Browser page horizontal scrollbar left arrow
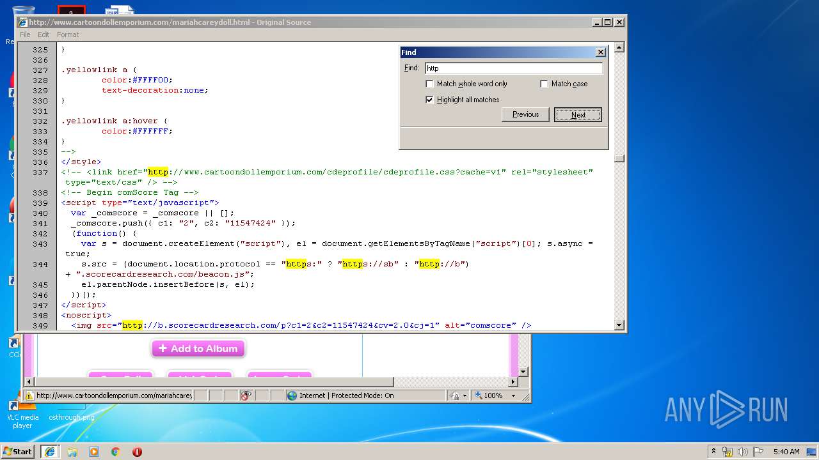Screen dimensions: 819x460 click(29, 382)
